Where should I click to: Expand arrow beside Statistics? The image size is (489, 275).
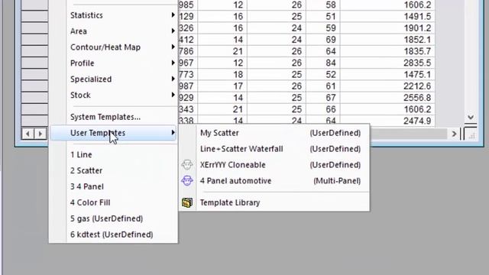pos(173,15)
